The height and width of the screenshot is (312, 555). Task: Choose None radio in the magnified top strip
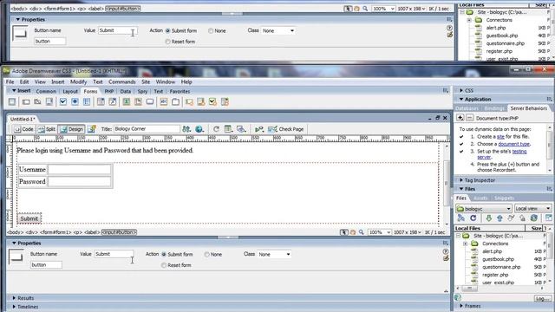(x=211, y=31)
